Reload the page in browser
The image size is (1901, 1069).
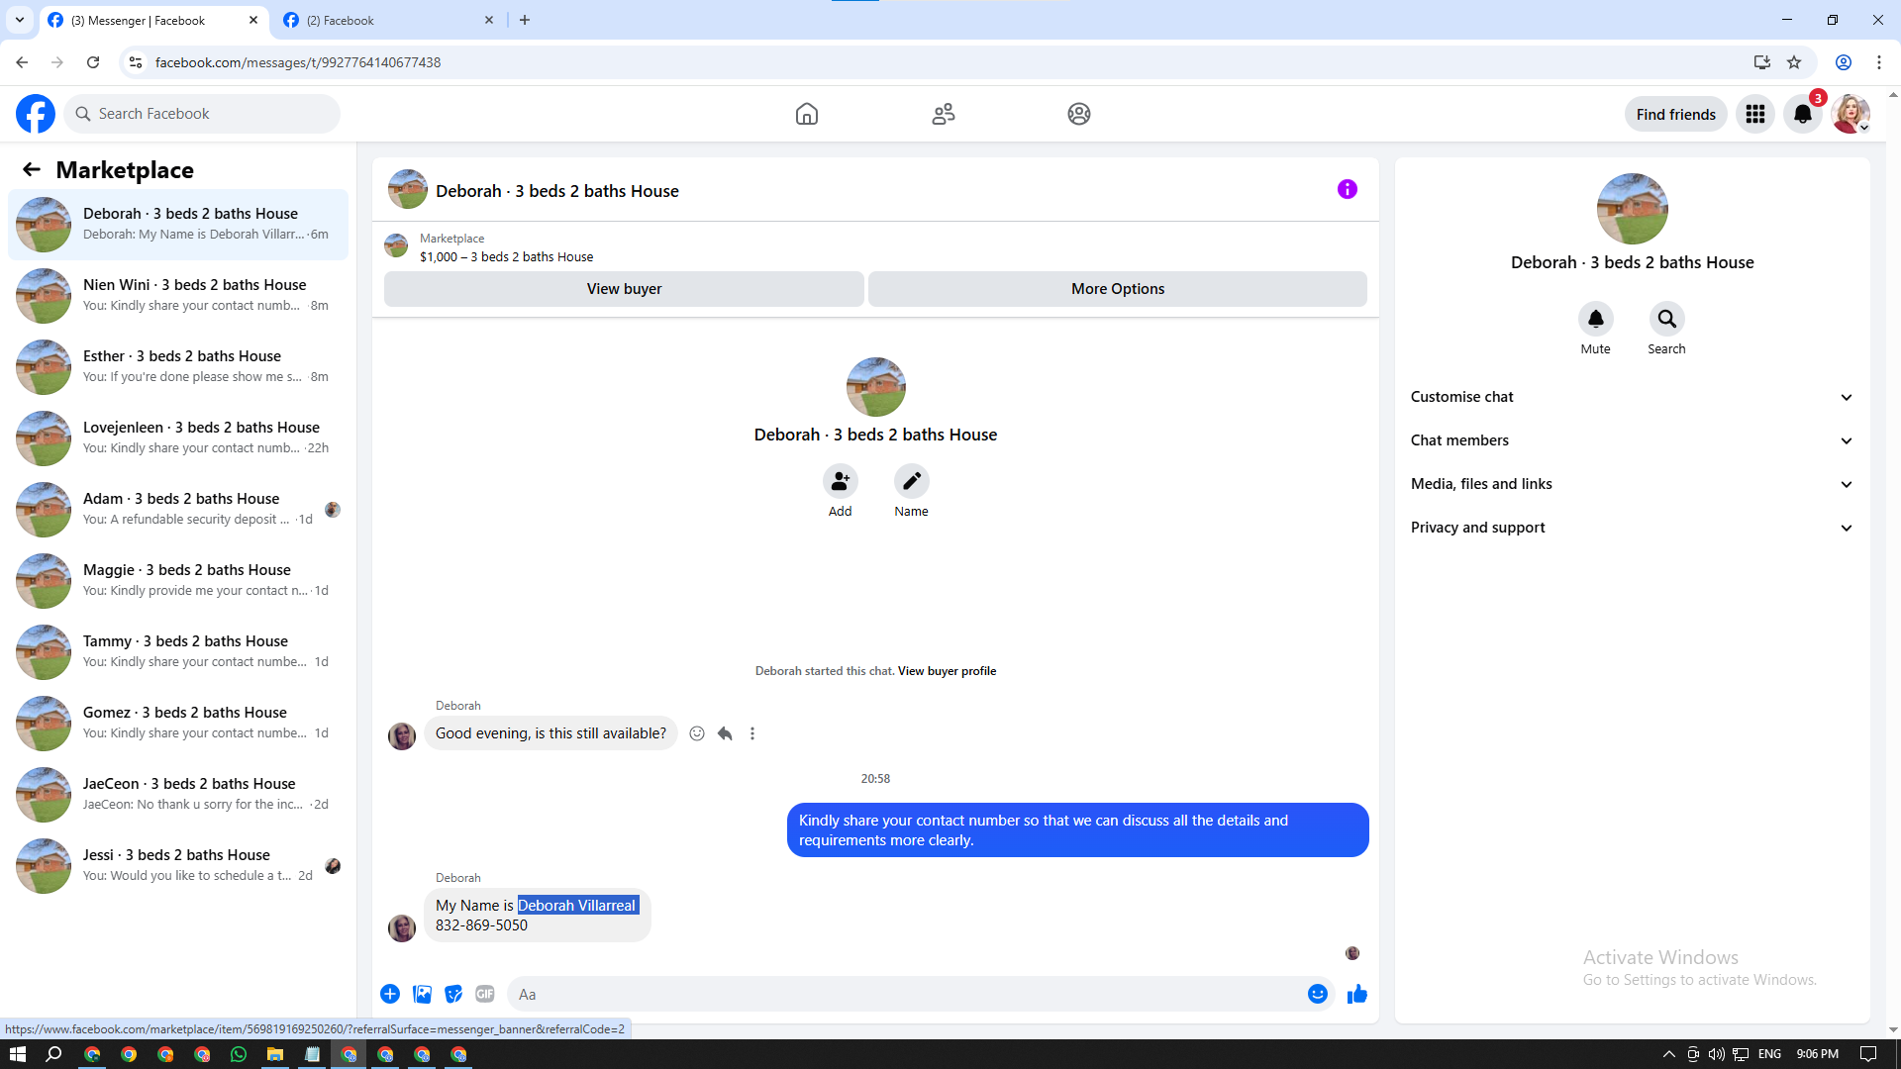pos(93,62)
